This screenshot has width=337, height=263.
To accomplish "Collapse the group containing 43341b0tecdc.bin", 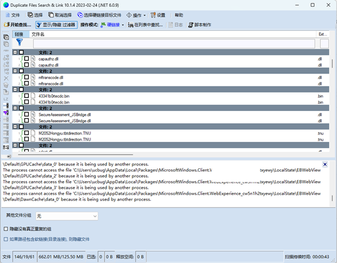I will [x=15, y=90].
